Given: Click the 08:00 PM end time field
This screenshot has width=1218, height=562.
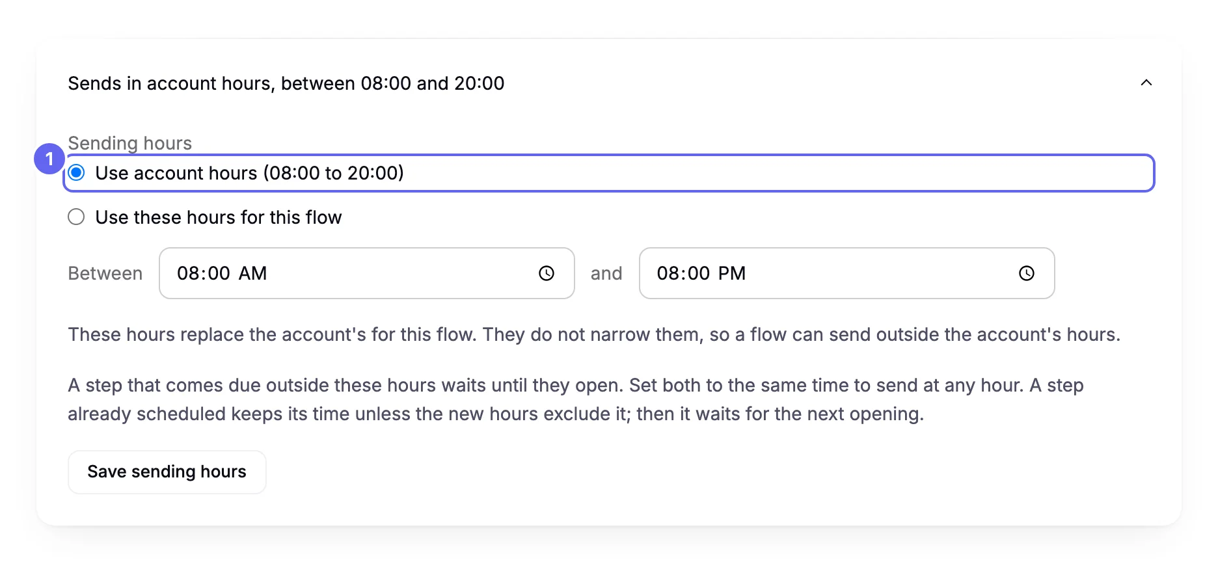Looking at the screenshot, I should click(x=847, y=273).
